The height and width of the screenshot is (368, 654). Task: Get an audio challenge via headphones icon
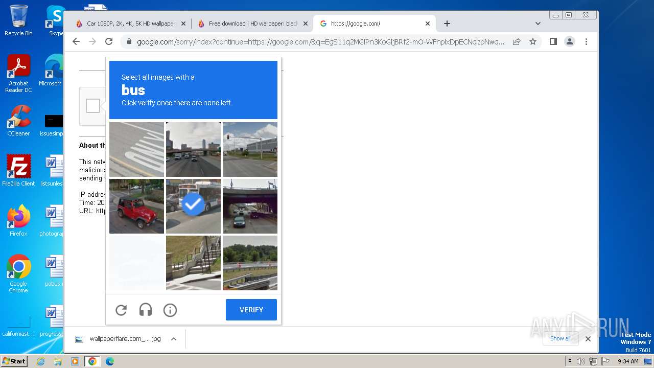(x=146, y=310)
